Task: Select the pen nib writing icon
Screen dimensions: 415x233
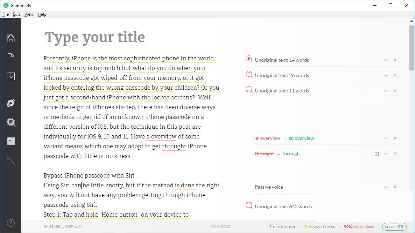Action: [11, 103]
